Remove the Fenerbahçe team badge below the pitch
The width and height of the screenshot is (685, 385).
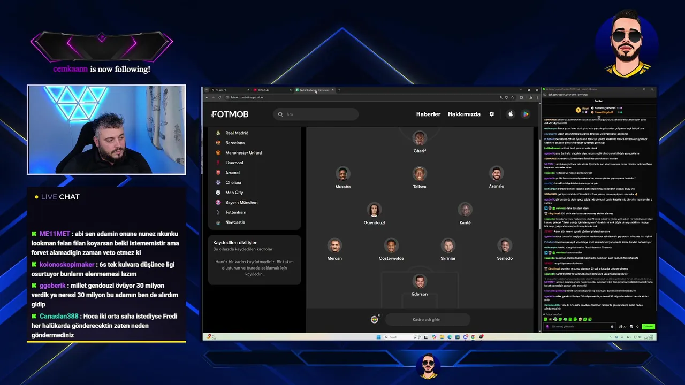pos(379,315)
